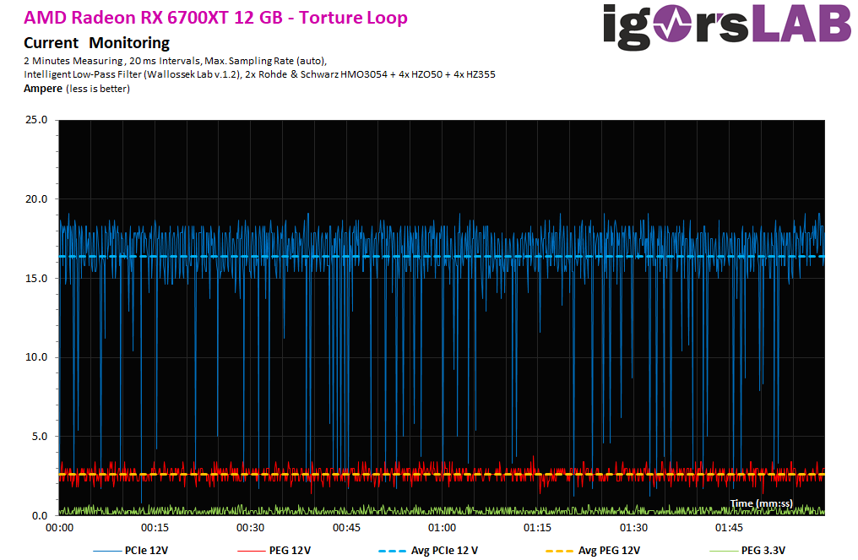This screenshot has width=858, height=560.
Task: Click the 25.0 y-axis label
Action: point(36,120)
